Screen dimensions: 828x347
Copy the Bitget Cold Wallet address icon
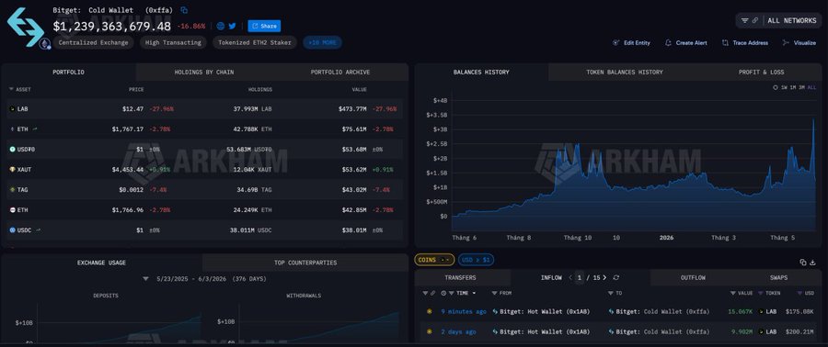[x=184, y=10]
